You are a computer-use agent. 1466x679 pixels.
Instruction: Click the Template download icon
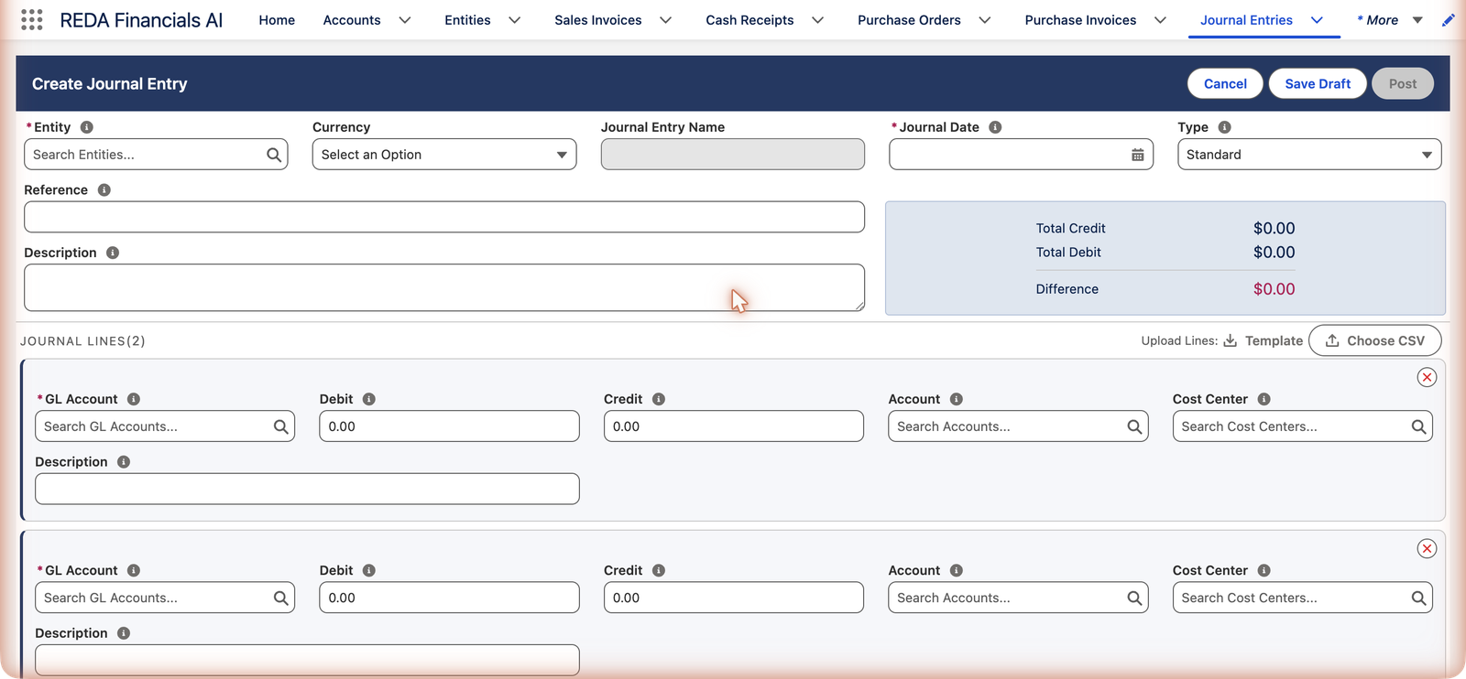tap(1231, 340)
